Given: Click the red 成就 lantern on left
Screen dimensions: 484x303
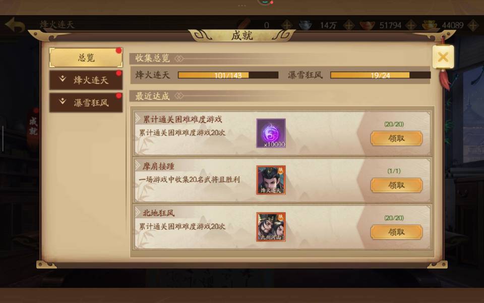Looking at the screenshot, I should [33, 127].
